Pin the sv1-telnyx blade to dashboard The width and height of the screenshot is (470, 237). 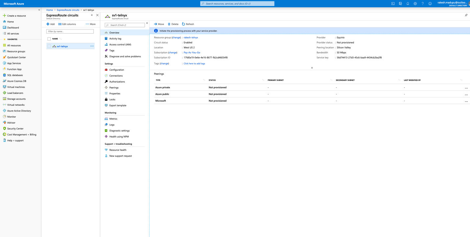[x=466, y=15]
